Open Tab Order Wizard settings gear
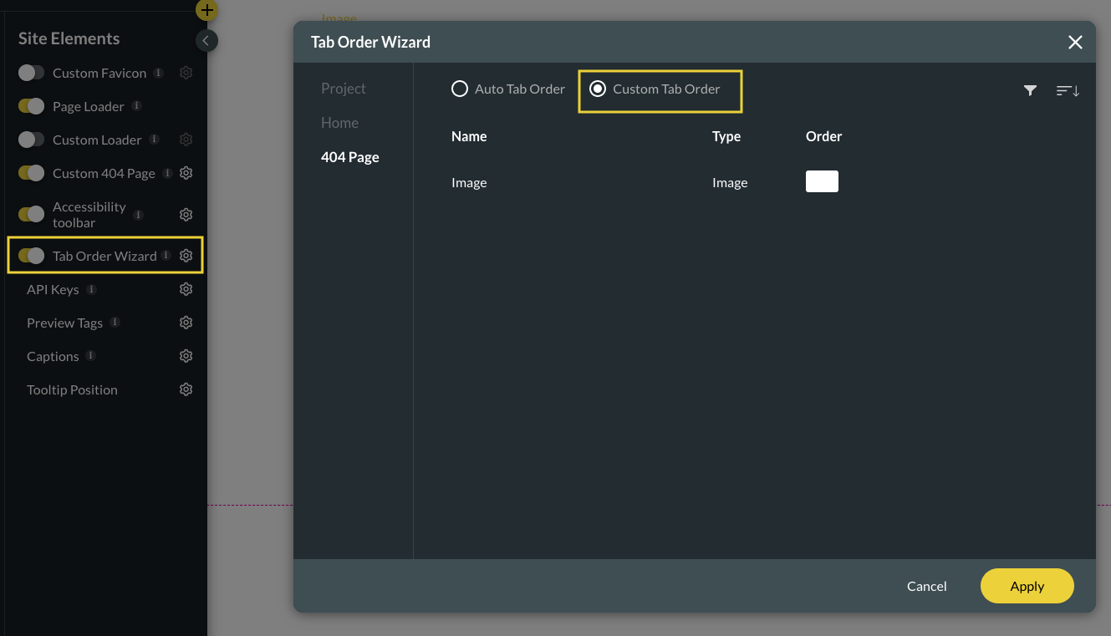Image resolution: width=1111 pixels, height=636 pixels. (186, 256)
